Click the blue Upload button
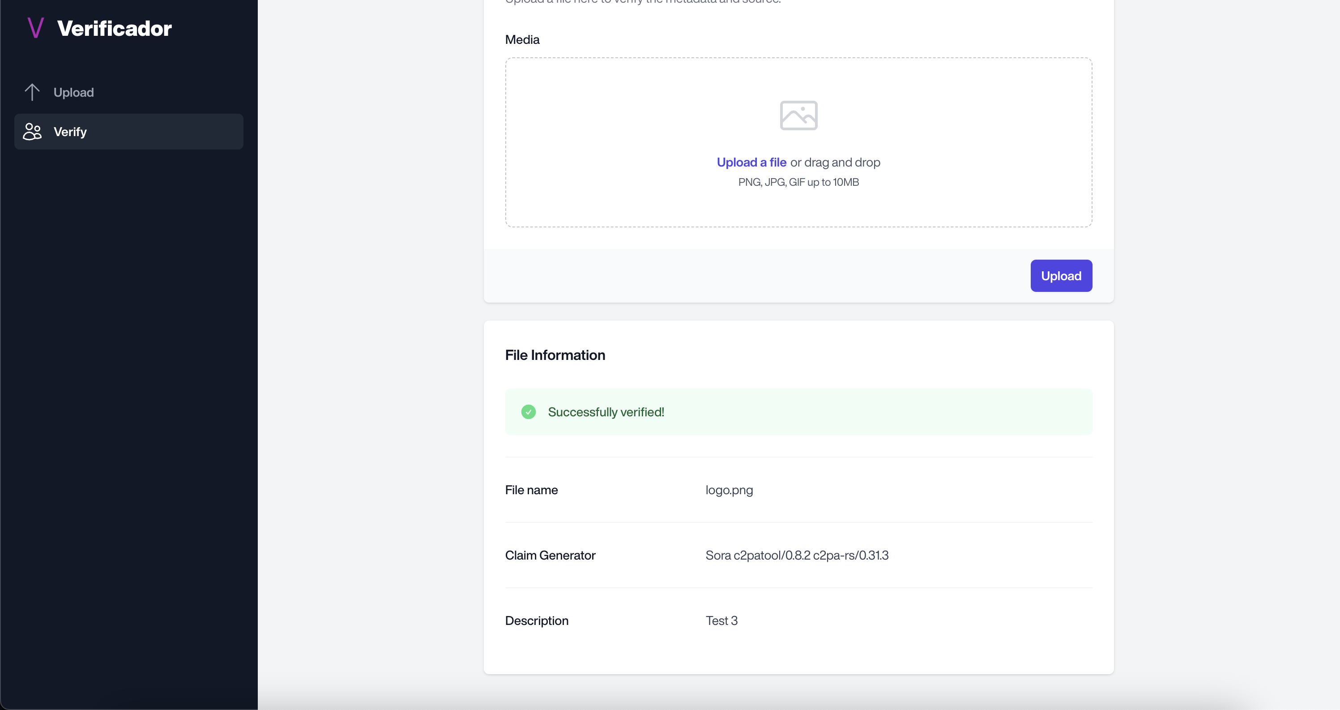Viewport: 1340px width, 710px height. coord(1061,276)
